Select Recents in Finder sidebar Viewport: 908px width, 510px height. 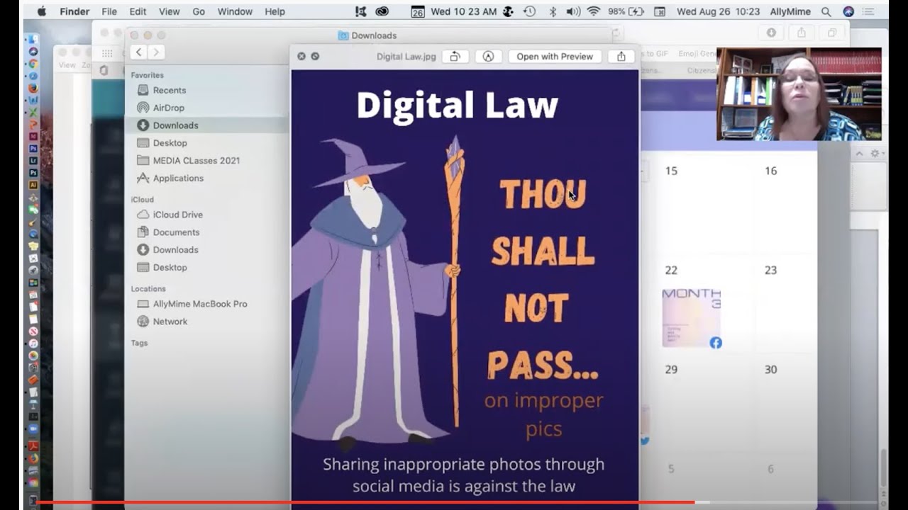pyautogui.click(x=170, y=90)
